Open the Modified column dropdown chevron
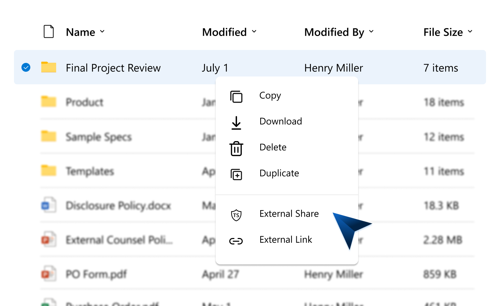The height and width of the screenshot is (306, 500). [x=254, y=32]
